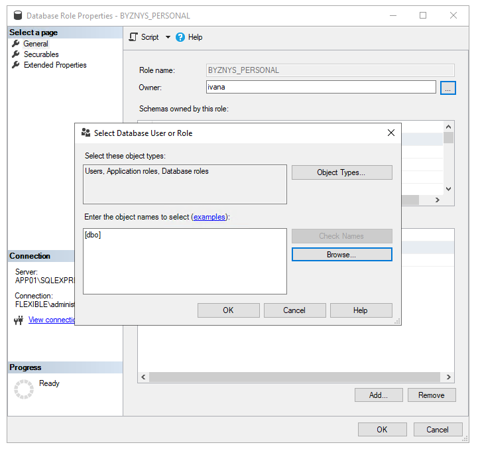Image resolution: width=478 pixels, height=451 pixels.
Task: Close the Select Database User or Role dialog
Action: (x=390, y=133)
